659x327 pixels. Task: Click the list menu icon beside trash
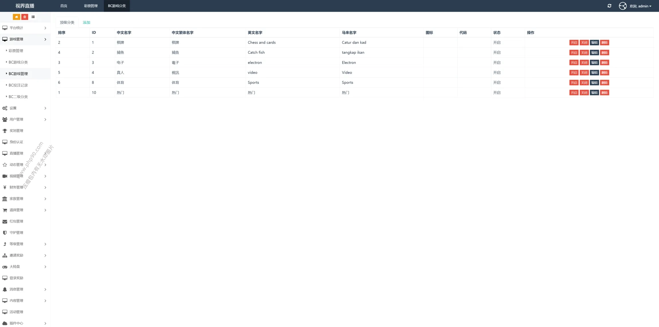(x=33, y=17)
